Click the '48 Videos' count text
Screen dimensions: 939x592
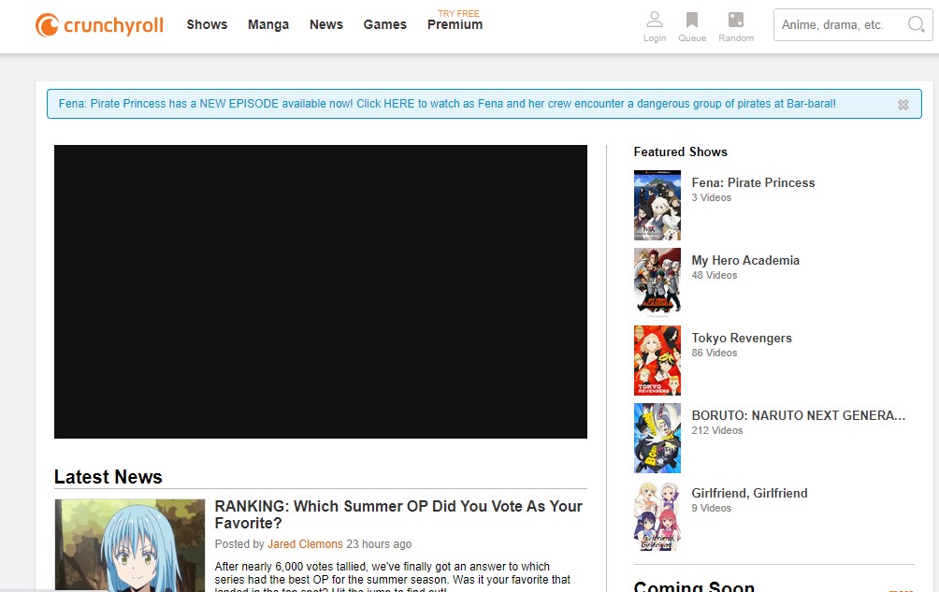coord(715,275)
